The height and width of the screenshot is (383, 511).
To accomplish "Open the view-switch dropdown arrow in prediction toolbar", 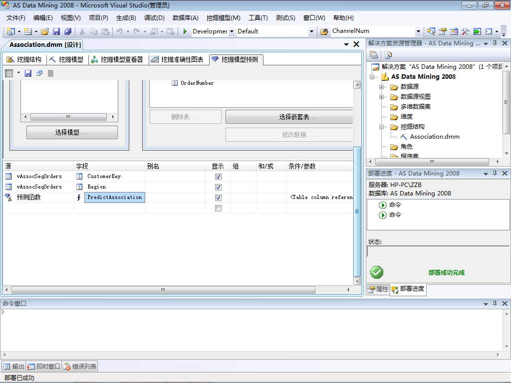I will click(x=18, y=73).
